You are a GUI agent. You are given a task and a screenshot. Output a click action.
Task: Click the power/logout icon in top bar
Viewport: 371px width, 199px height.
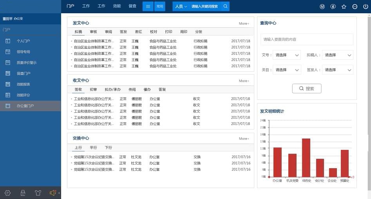click(x=366, y=6)
